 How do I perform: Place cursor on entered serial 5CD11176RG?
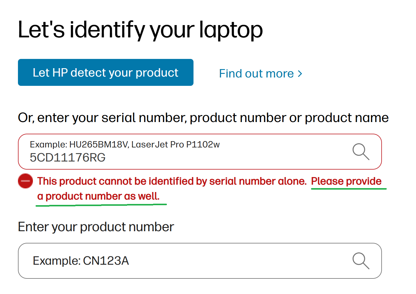68,158
